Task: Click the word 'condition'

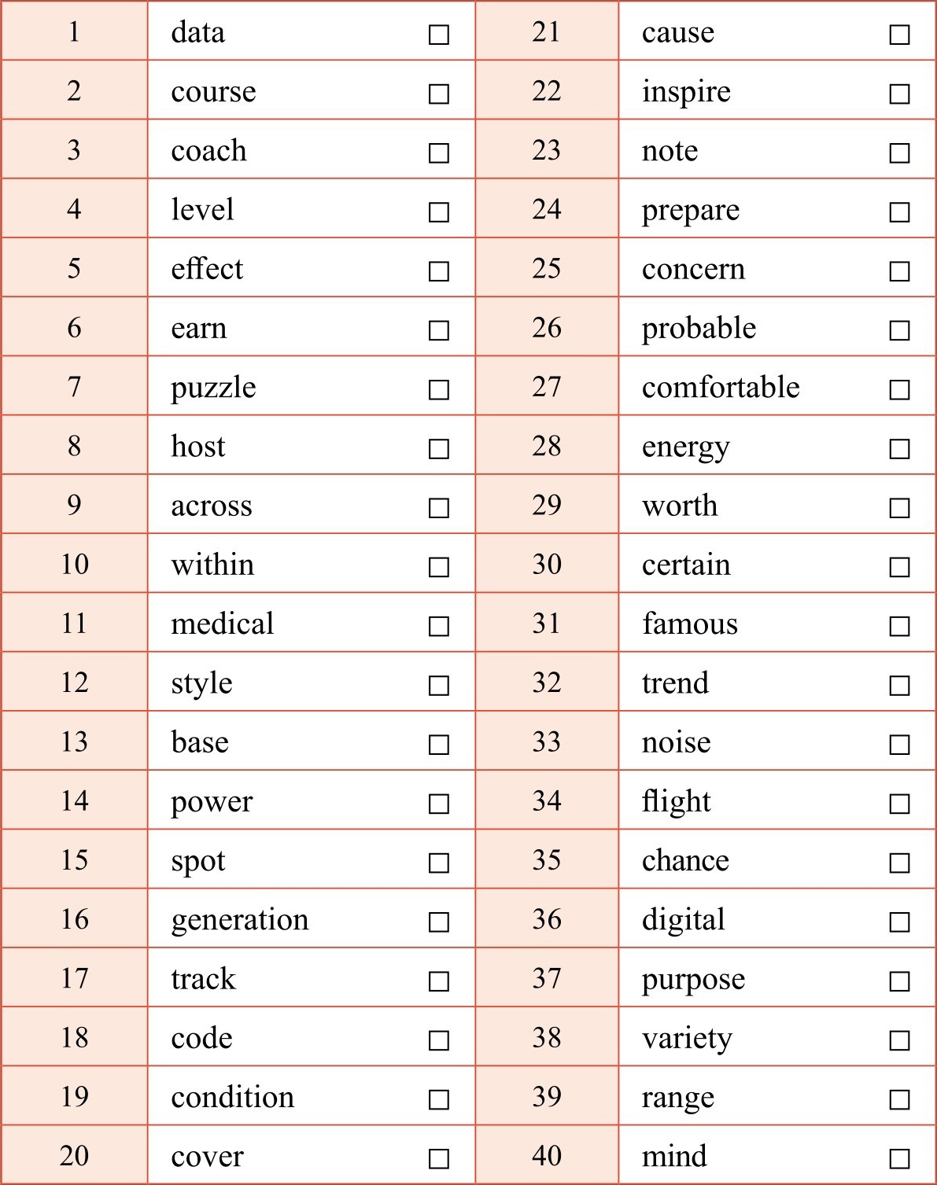Action: 232,1097
